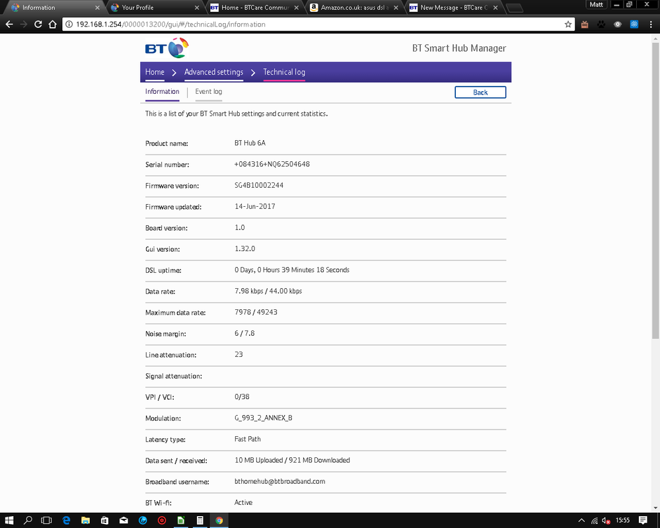Open the volume icon in system tray

[606, 521]
